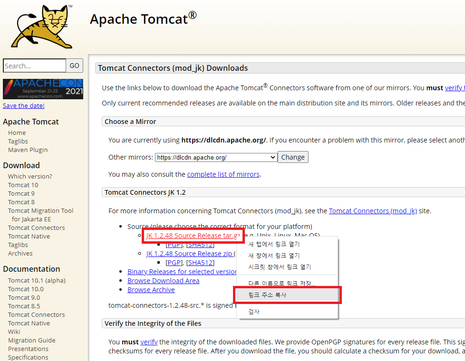The width and height of the screenshot is (465, 361).
Task: Click JK 1.2.48 Source Release tar.gz link
Action: (193, 236)
